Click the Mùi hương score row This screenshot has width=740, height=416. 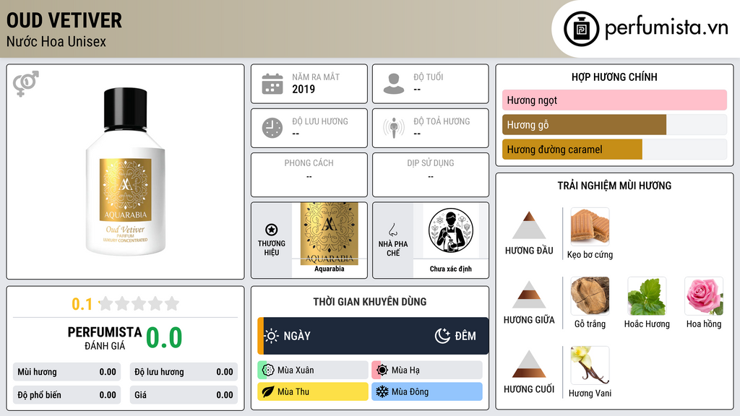(x=67, y=372)
